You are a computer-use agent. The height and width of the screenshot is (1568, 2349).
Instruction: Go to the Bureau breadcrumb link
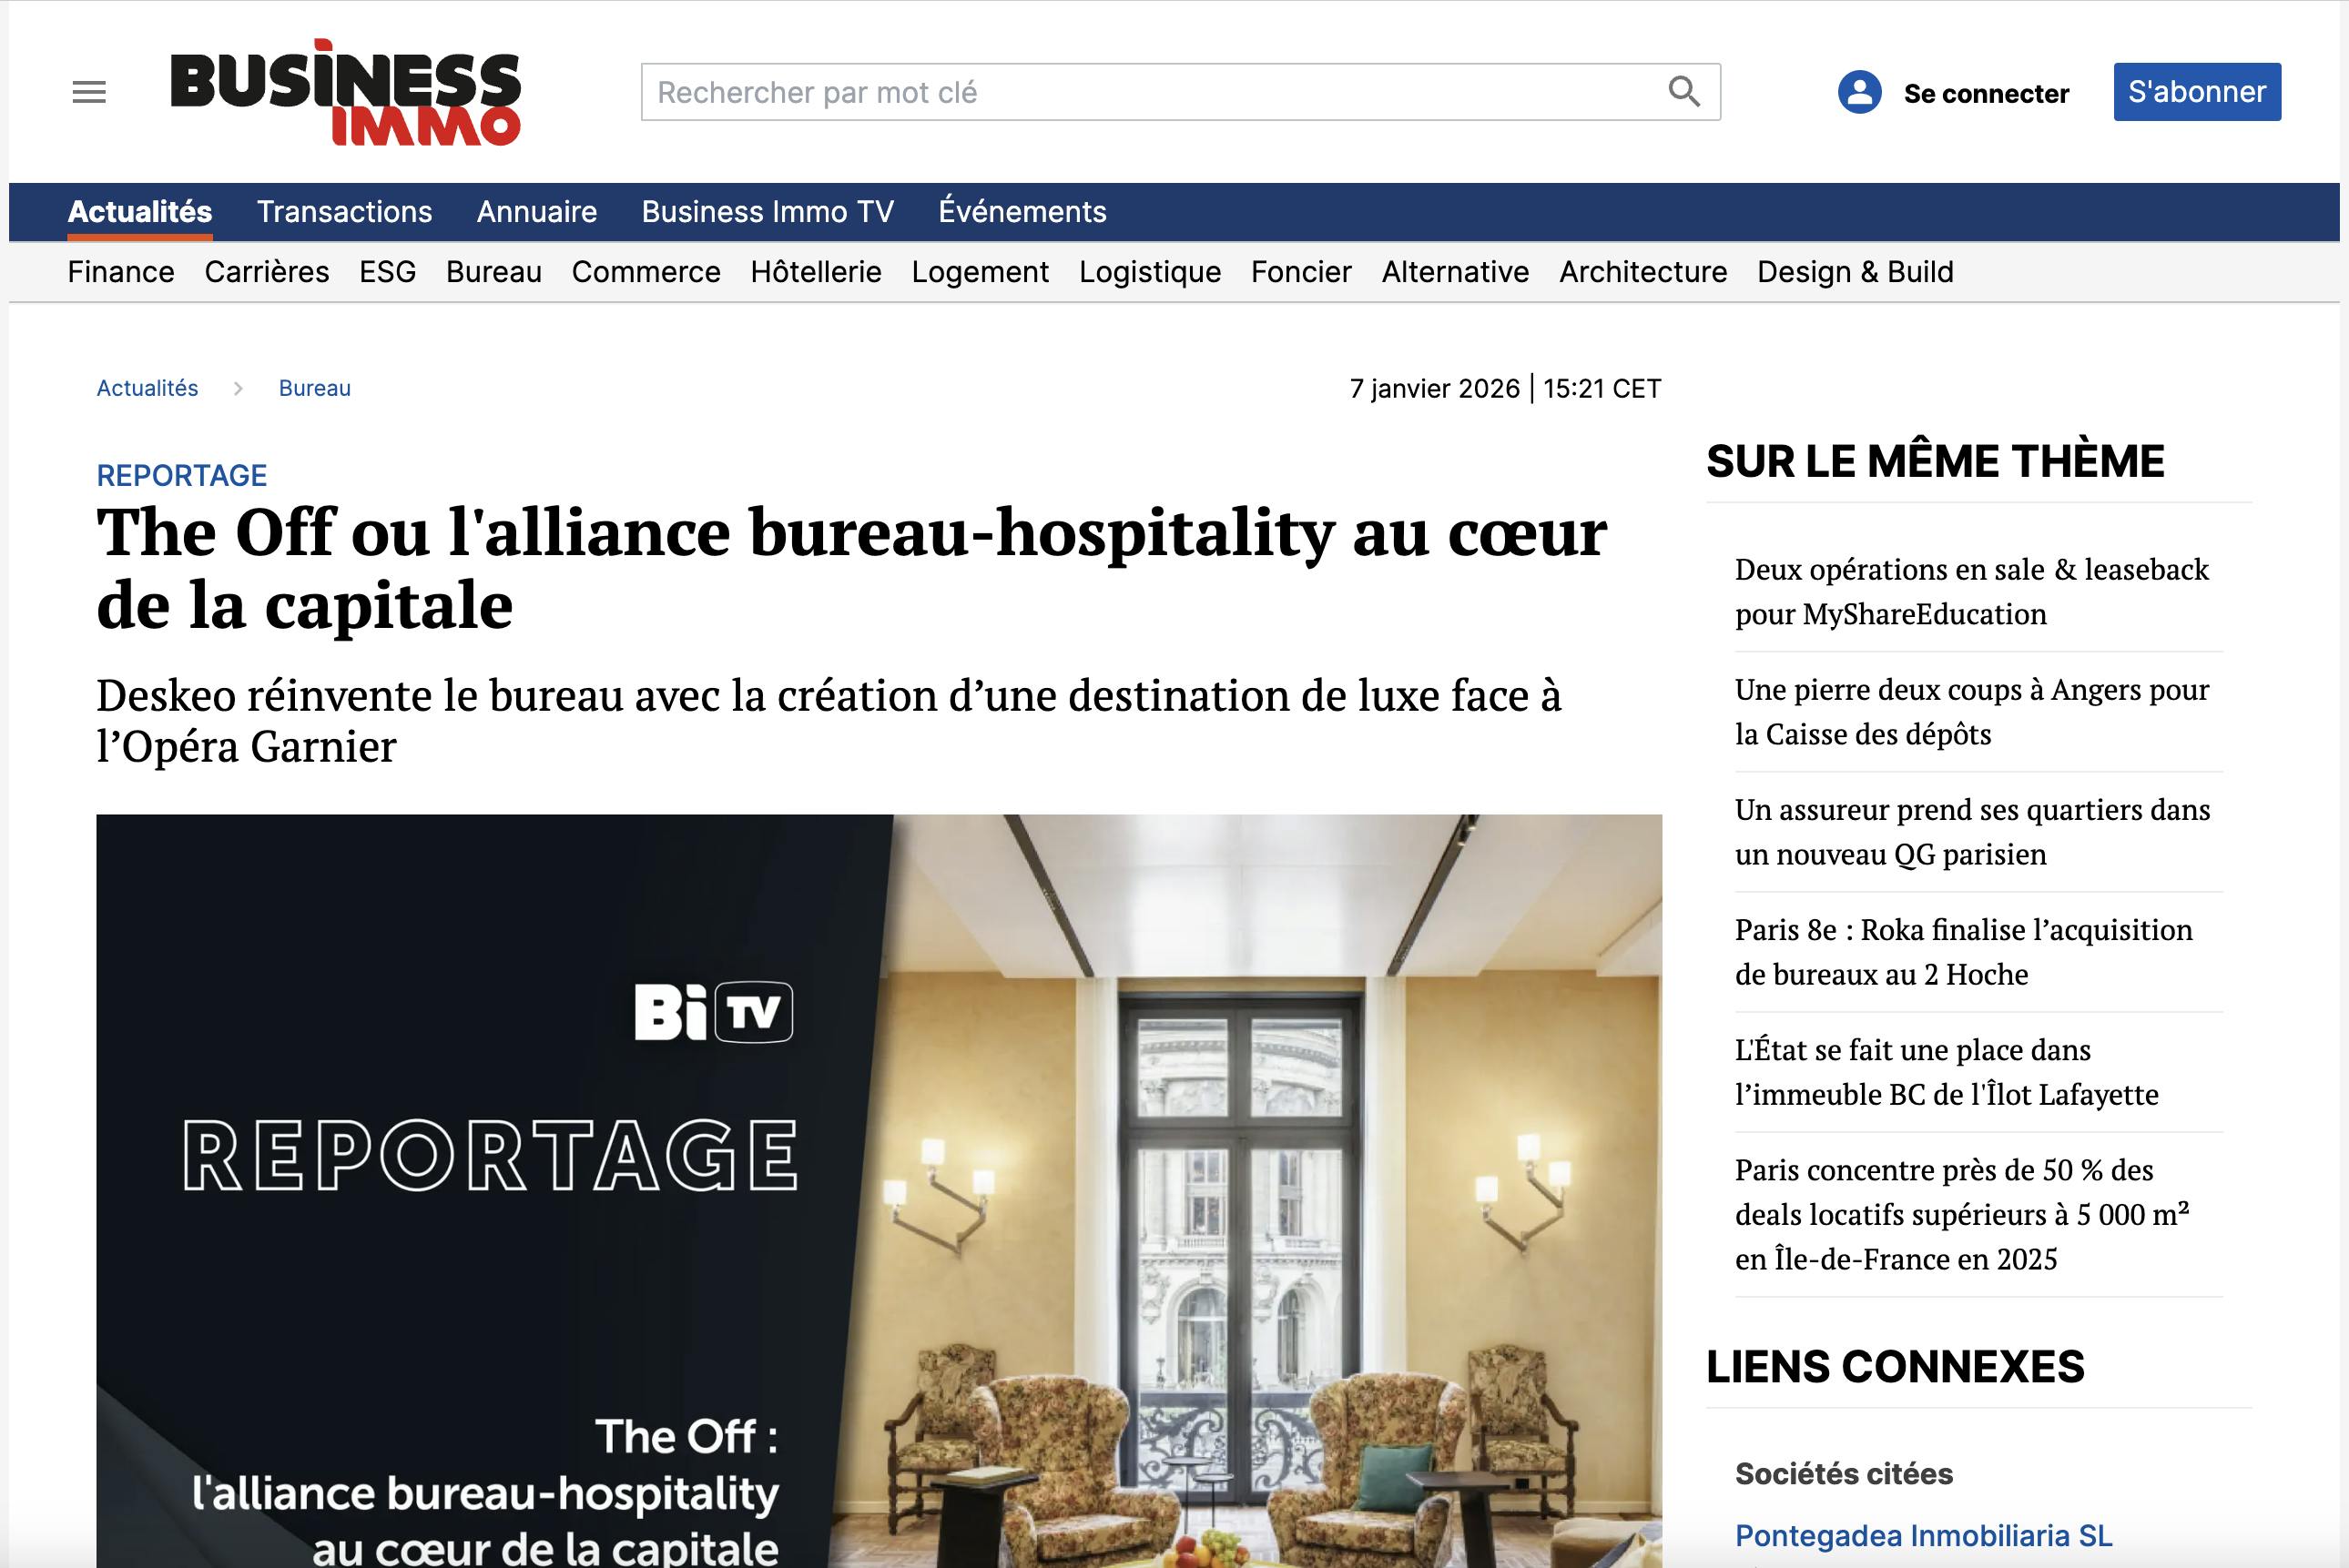[x=314, y=388]
